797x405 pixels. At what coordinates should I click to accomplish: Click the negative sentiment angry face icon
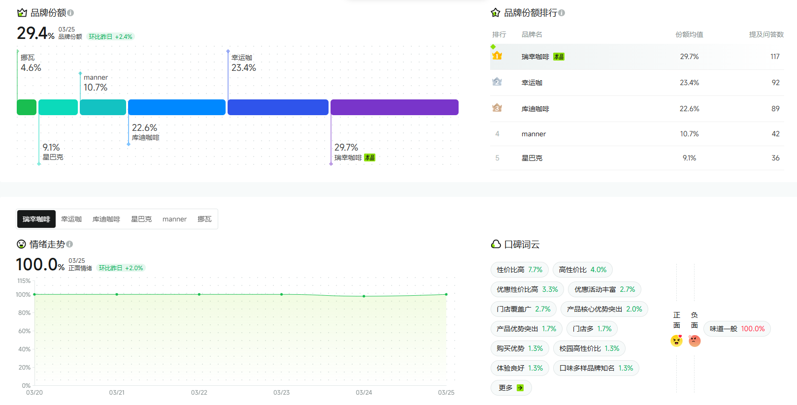pyautogui.click(x=695, y=341)
